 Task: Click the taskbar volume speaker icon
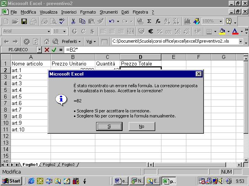[x=221, y=181]
